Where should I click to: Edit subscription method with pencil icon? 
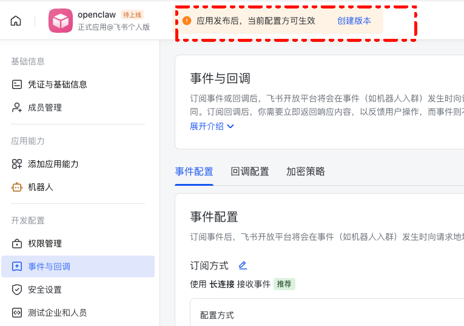click(x=243, y=265)
